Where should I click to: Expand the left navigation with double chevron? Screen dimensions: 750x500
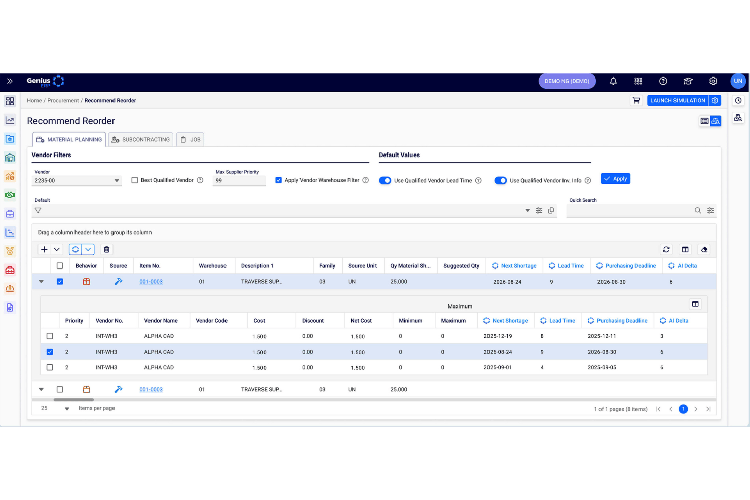point(10,81)
